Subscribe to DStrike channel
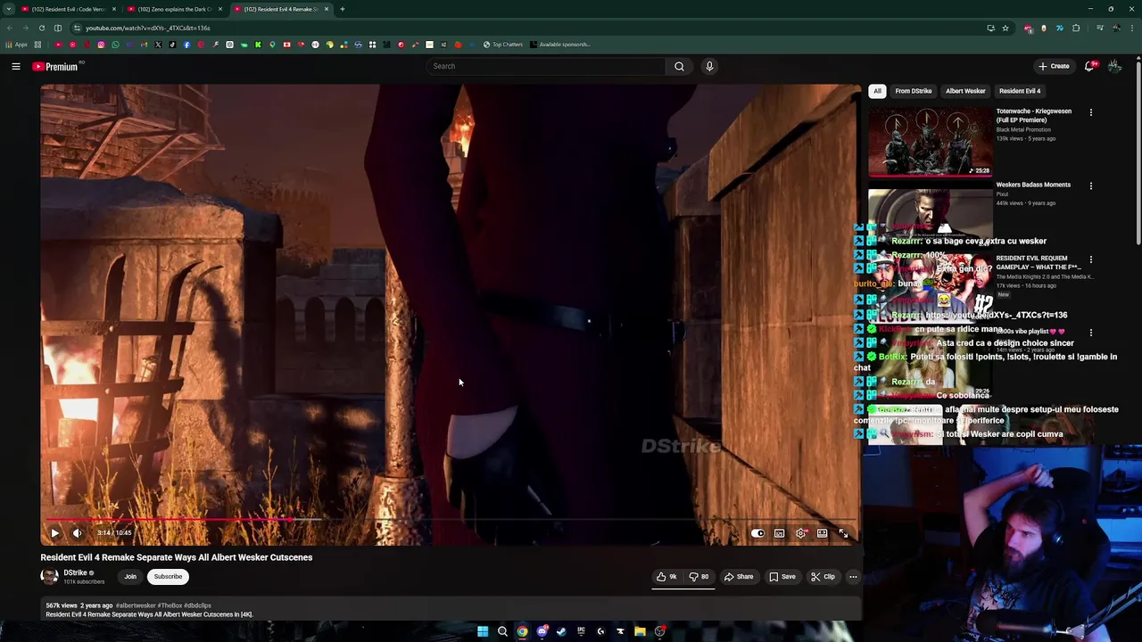 pyautogui.click(x=168, y=576)
